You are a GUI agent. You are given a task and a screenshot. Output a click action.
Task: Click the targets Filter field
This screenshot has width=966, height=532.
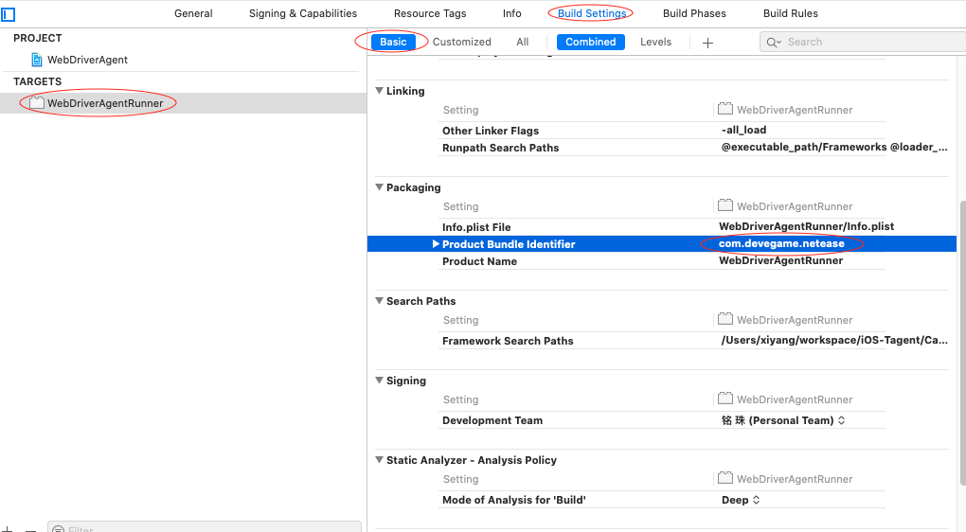pyautogui.click(x=205, y=527)
